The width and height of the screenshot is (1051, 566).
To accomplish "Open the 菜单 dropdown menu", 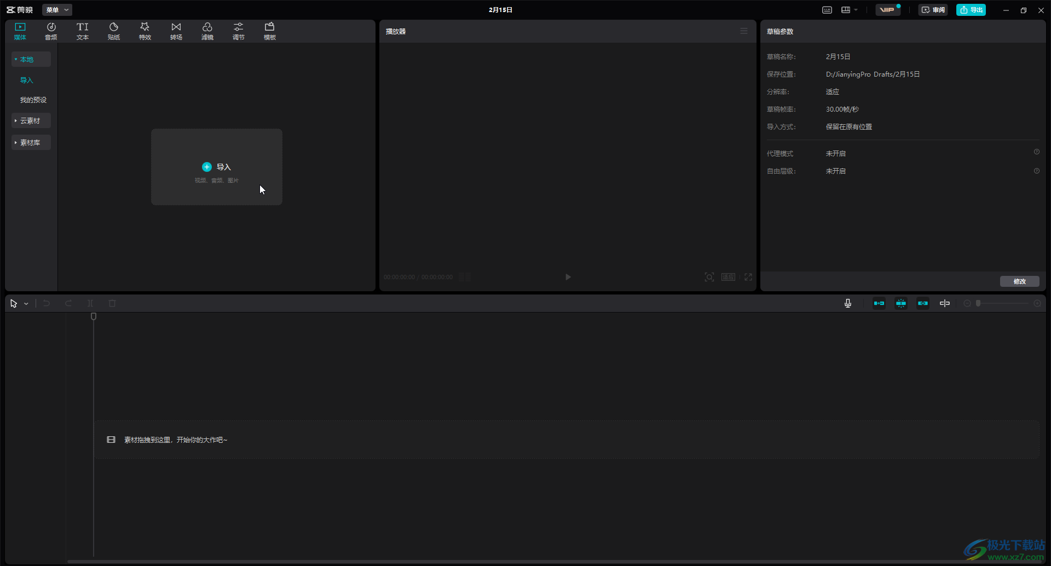I will point(57,10).
